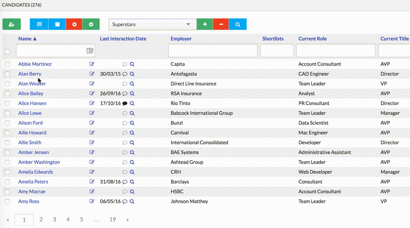Viewport: 410px width, 228px height.
Task: Click the green plus button beside Superstars
Action: pos(205,25)
